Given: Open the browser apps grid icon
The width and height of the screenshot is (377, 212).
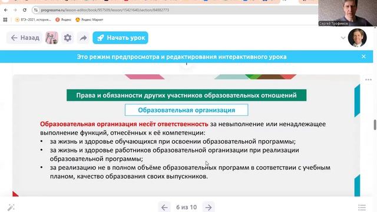Looking at the screenshot, I should (5, 19).
